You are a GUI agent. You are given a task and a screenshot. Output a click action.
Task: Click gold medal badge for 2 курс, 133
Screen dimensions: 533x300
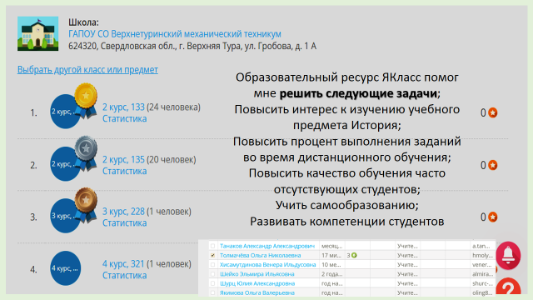86,100
